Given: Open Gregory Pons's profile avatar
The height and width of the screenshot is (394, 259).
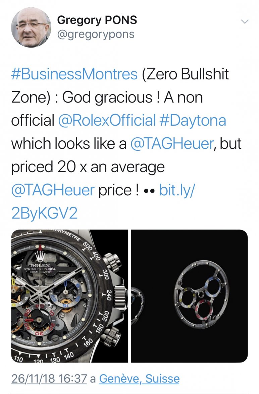Looking at the screenshot, I should click(x=31, y=27).
